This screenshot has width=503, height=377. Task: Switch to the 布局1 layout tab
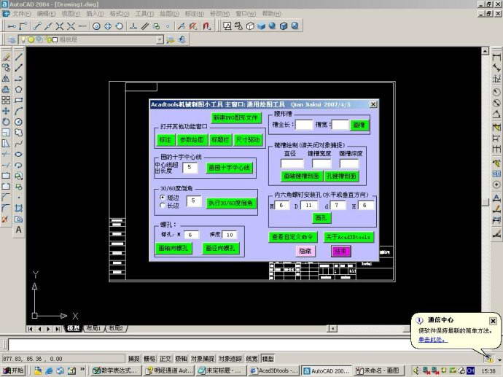coord(93,329)
